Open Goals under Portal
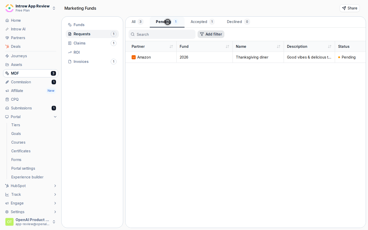Screen dimensions: 368x230 [16, 134]
